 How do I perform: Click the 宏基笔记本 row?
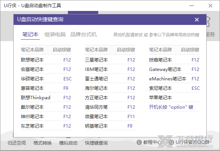46,69
